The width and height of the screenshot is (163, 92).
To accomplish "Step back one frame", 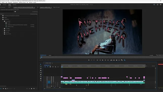I will click(100, 60).
